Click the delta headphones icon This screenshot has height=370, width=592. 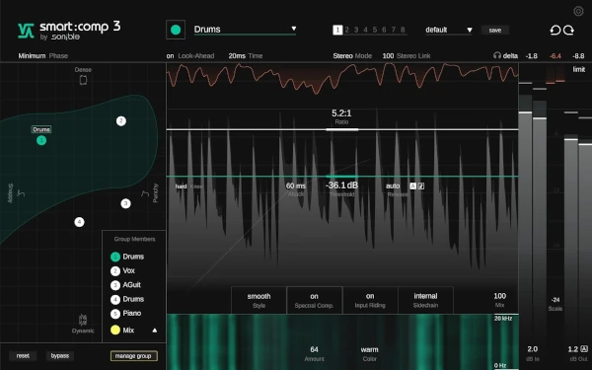pos(497,55)
